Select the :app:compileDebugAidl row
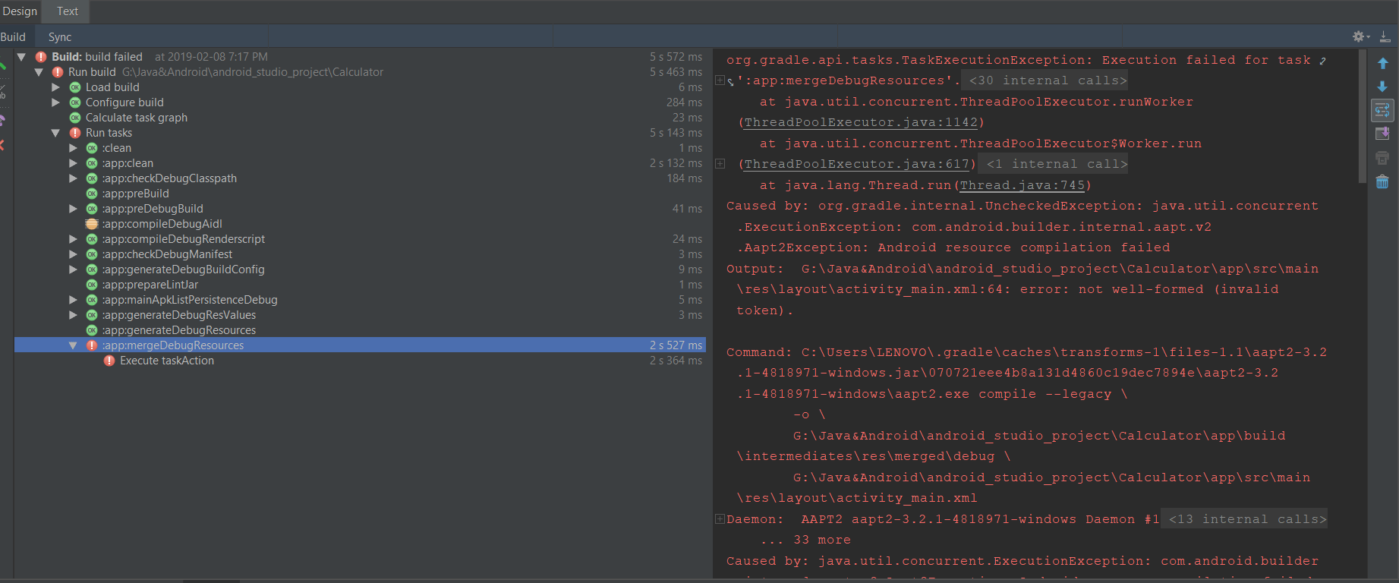Image resolution: width=1399 pixels, height=583 pixels. coord(361,224)
